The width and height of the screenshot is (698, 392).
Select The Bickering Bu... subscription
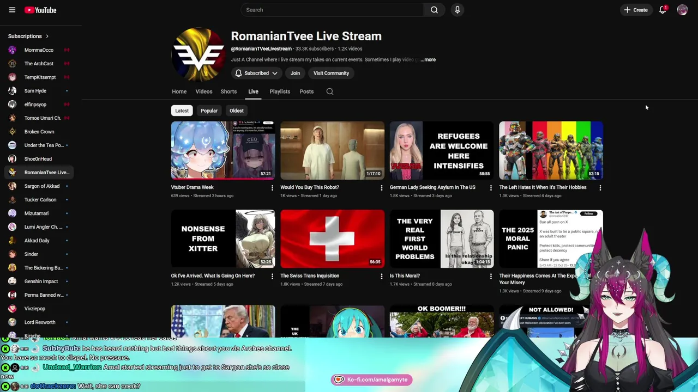pos(39,268)
